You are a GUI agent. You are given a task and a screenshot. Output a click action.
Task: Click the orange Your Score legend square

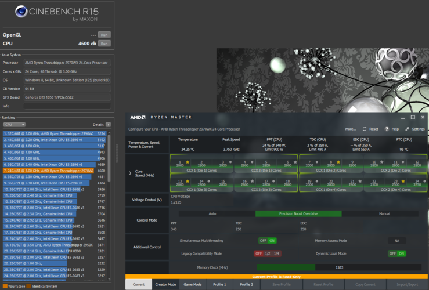coord(5,286)
